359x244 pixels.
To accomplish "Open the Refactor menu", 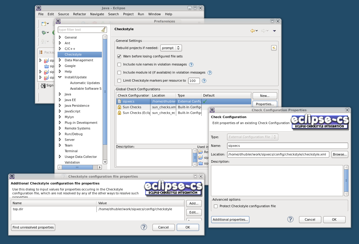I will (x=79, y=14).
